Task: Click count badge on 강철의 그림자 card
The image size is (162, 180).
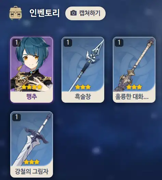Action: 16,117
